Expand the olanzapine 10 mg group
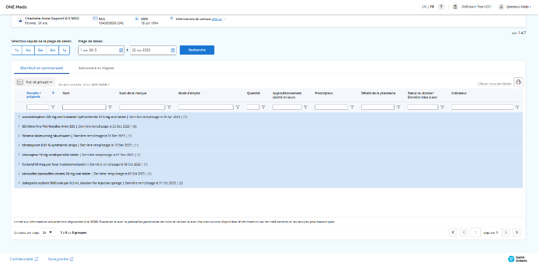The height and width of the screenshot is (265, 538). click(x=19, y=155)
